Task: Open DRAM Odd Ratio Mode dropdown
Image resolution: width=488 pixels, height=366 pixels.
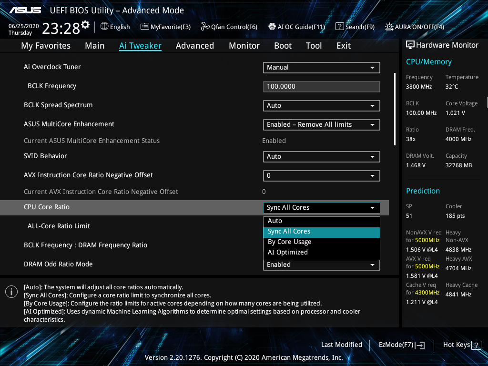Action: point(322,265)
